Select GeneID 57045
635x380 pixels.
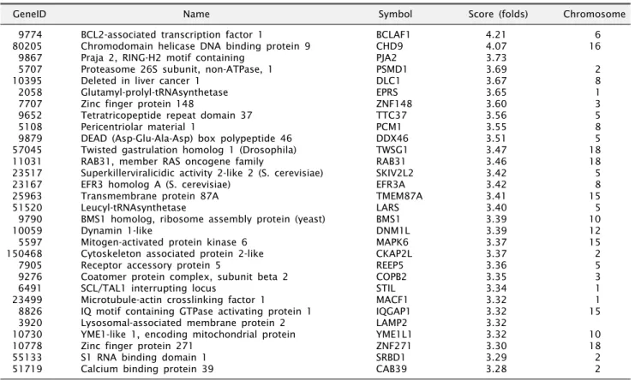point(27,150)
